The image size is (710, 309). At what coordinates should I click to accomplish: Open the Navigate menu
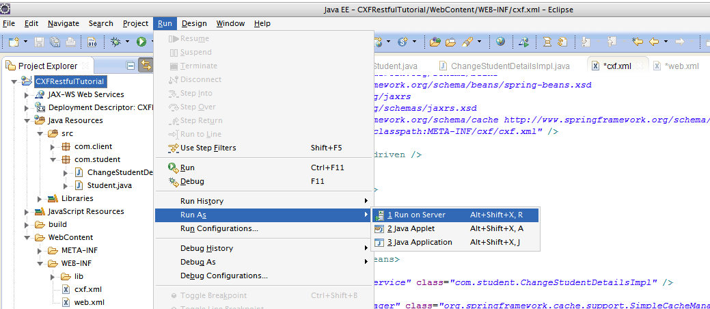point(63,23)
